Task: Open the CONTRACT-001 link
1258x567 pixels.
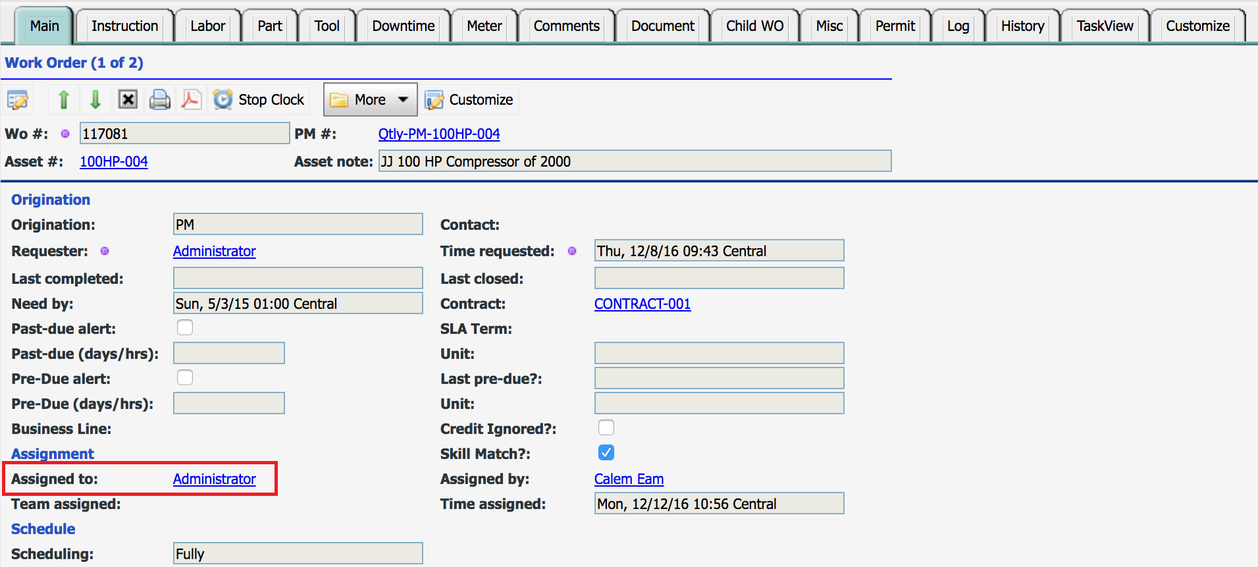Action: (x=642, y=304)
